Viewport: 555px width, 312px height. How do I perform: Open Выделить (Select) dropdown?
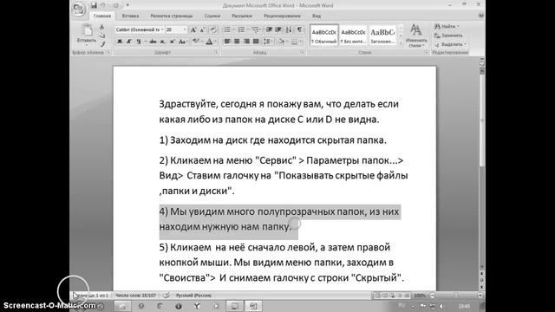[450, 44]
